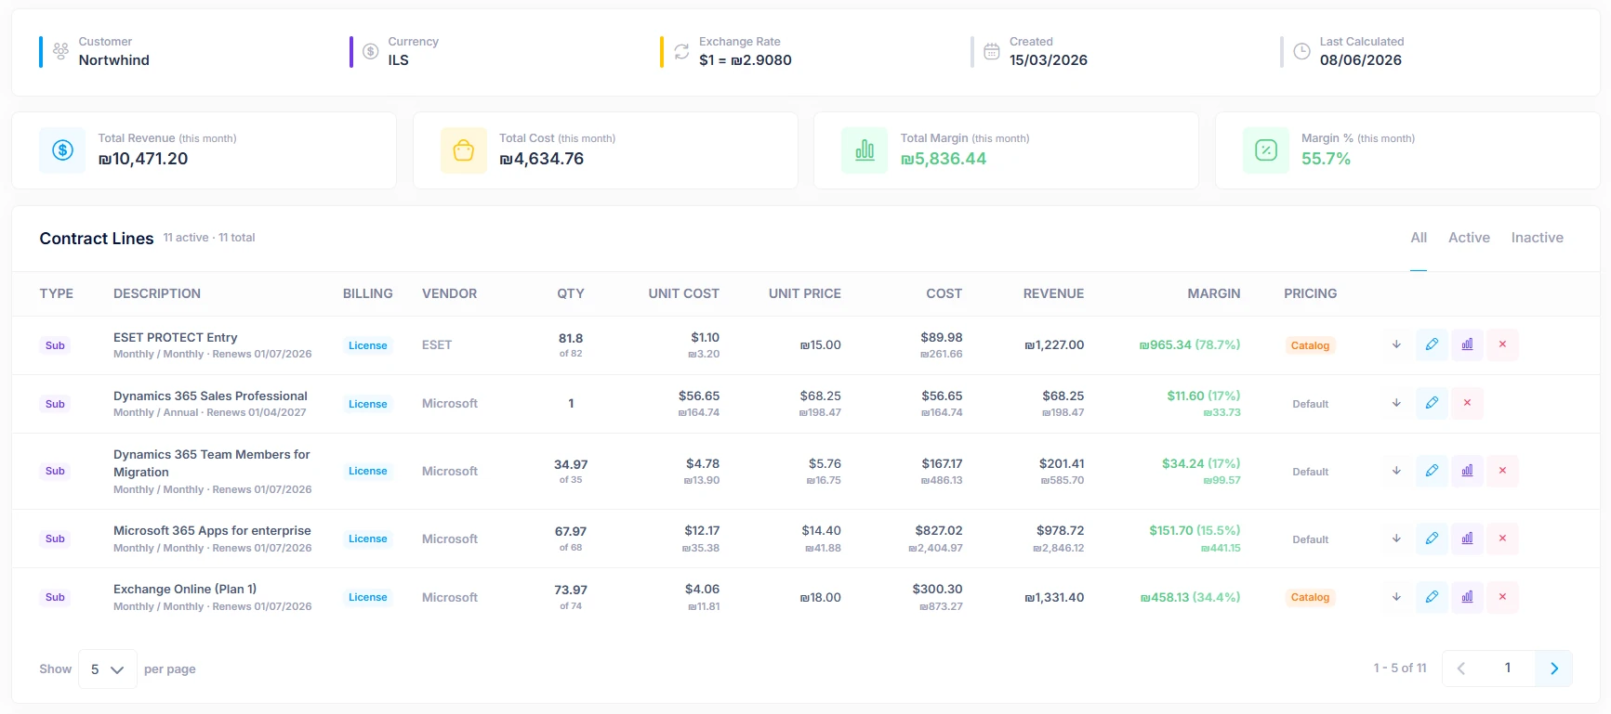Open the rows per page dropdown
Viewport: 1611px width, 714px height.
coord(108,669)
